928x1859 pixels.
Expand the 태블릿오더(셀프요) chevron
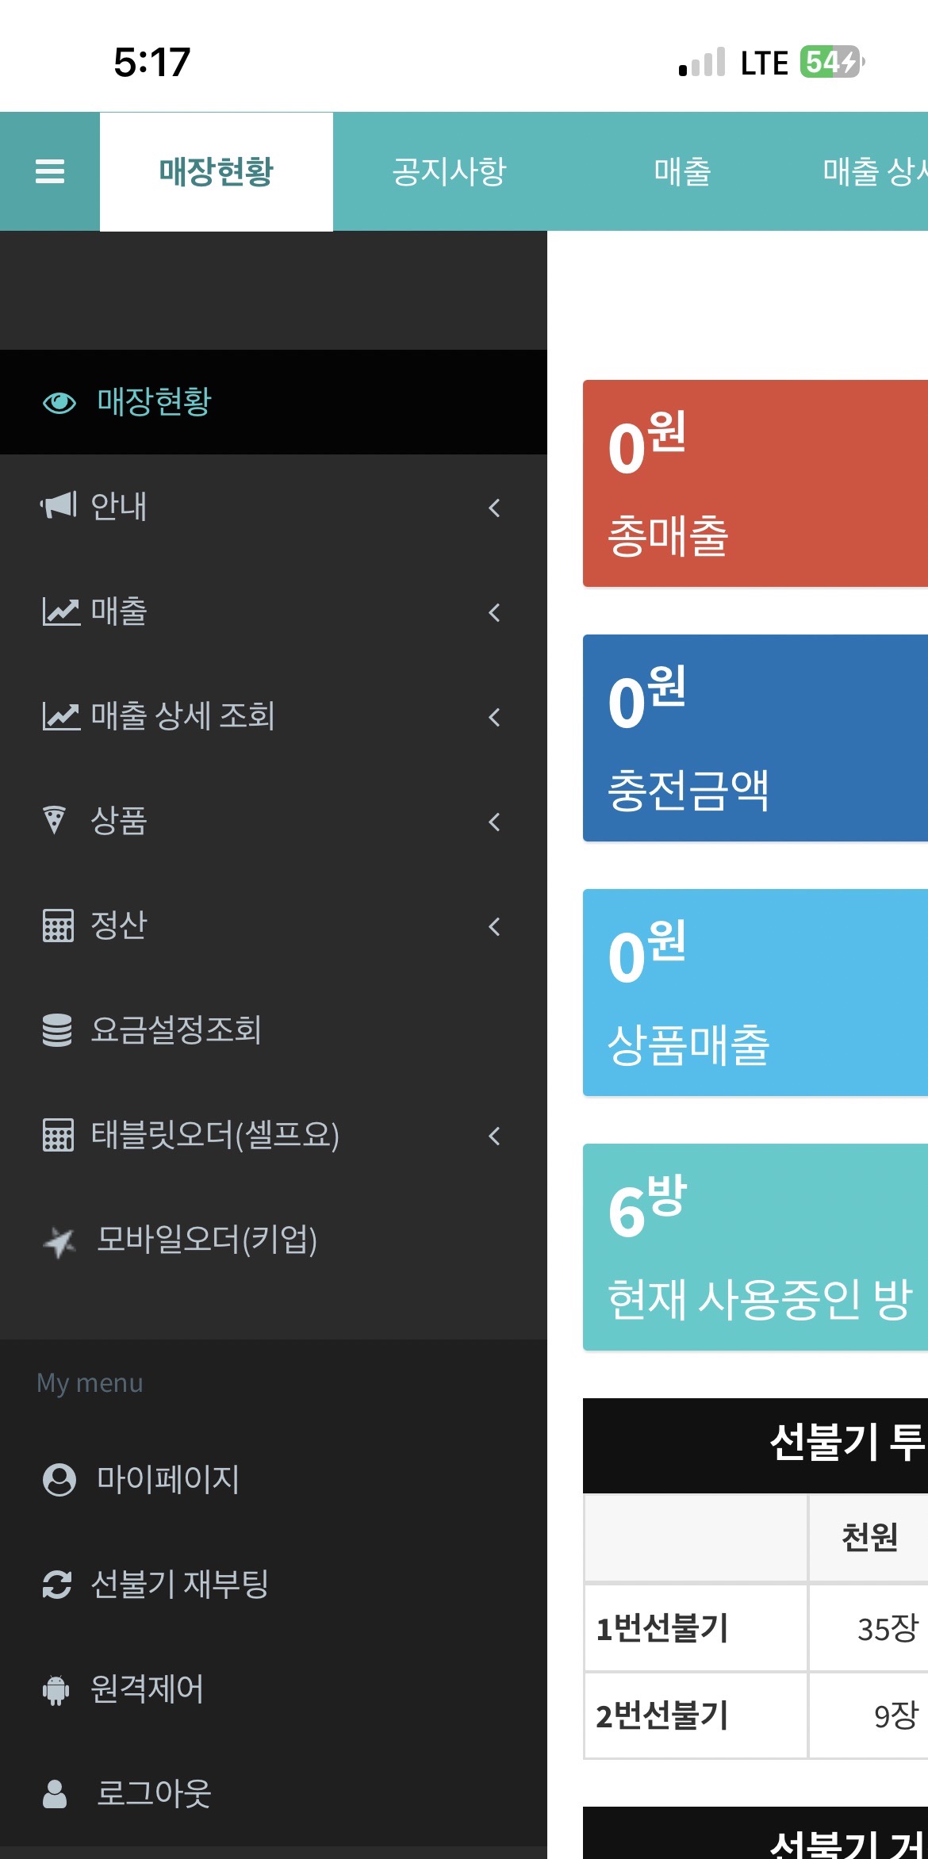494,1136
